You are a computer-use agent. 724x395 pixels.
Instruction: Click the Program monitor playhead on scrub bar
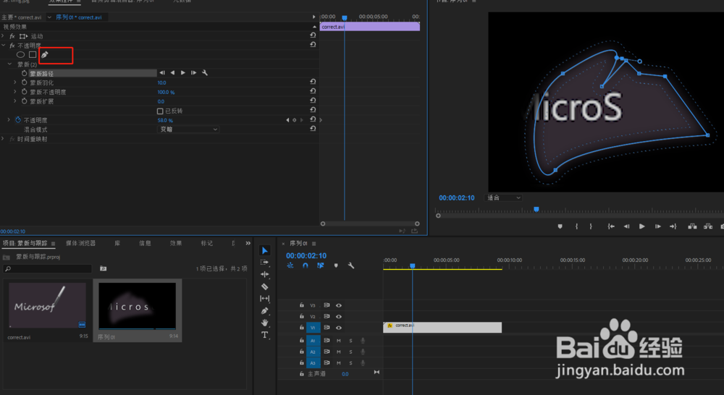point(536,210)
